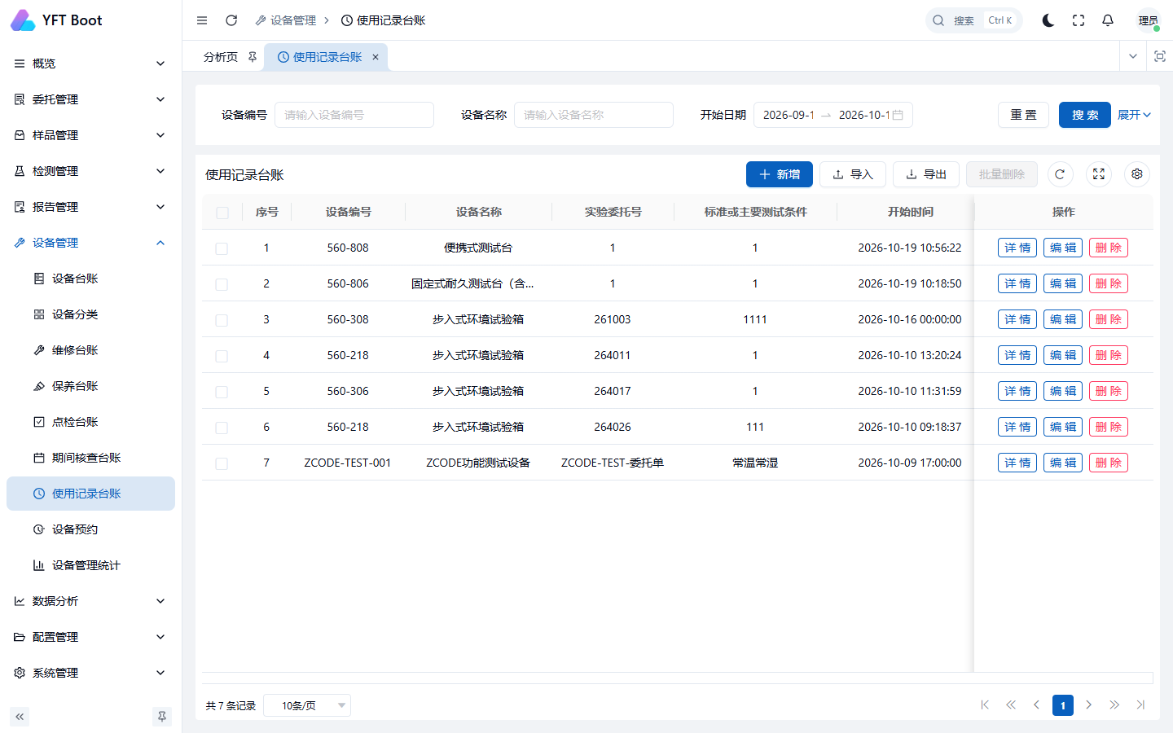Open the user avatar menu

(1149, 20)
